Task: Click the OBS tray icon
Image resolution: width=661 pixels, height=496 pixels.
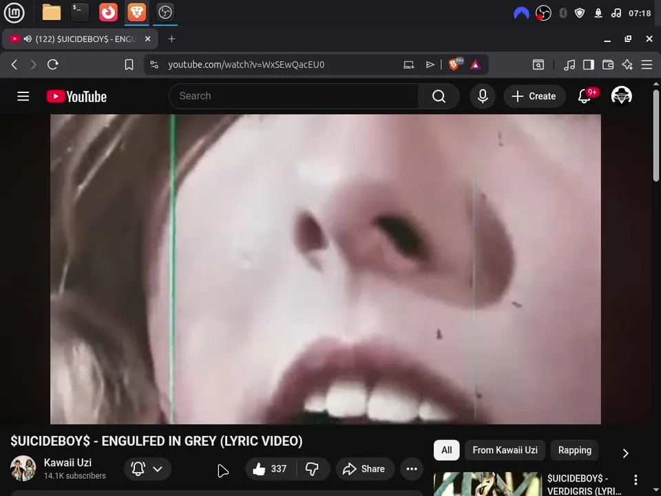Action: point(543,13)
